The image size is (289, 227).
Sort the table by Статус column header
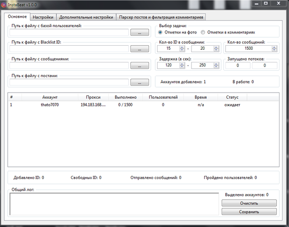(x=232, y=97)
